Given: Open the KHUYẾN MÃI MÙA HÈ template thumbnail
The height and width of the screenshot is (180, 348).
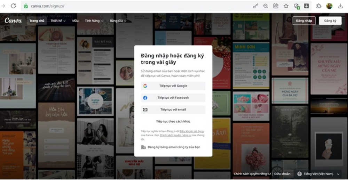Looking at the screenshot, I should pyautogui.click(x=134, y=167).
